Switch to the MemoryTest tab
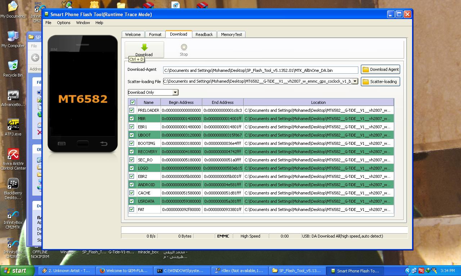 coord(232,34)
